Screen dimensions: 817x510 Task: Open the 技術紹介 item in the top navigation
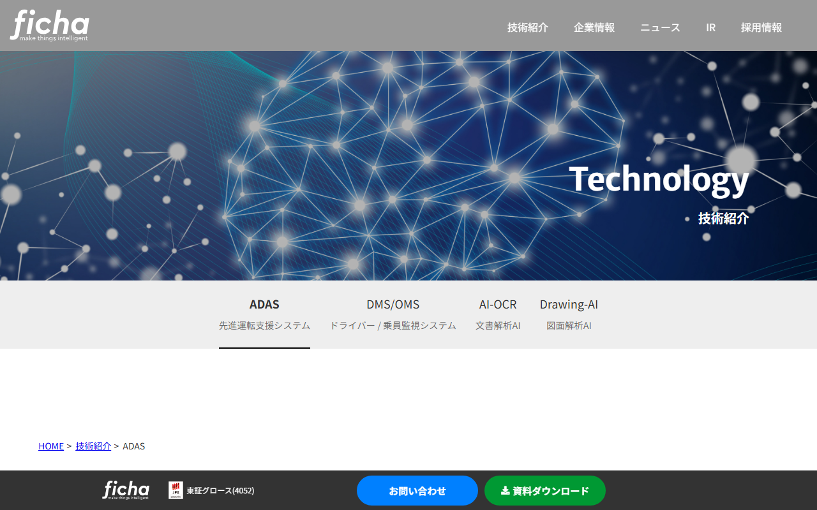(527, 27)
